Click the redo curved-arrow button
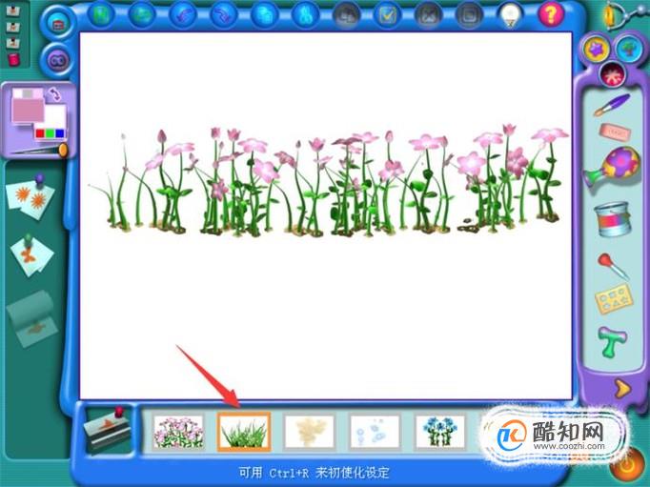Image resolution: width=650 pixels, height=487 pixels. coord(224,15)
